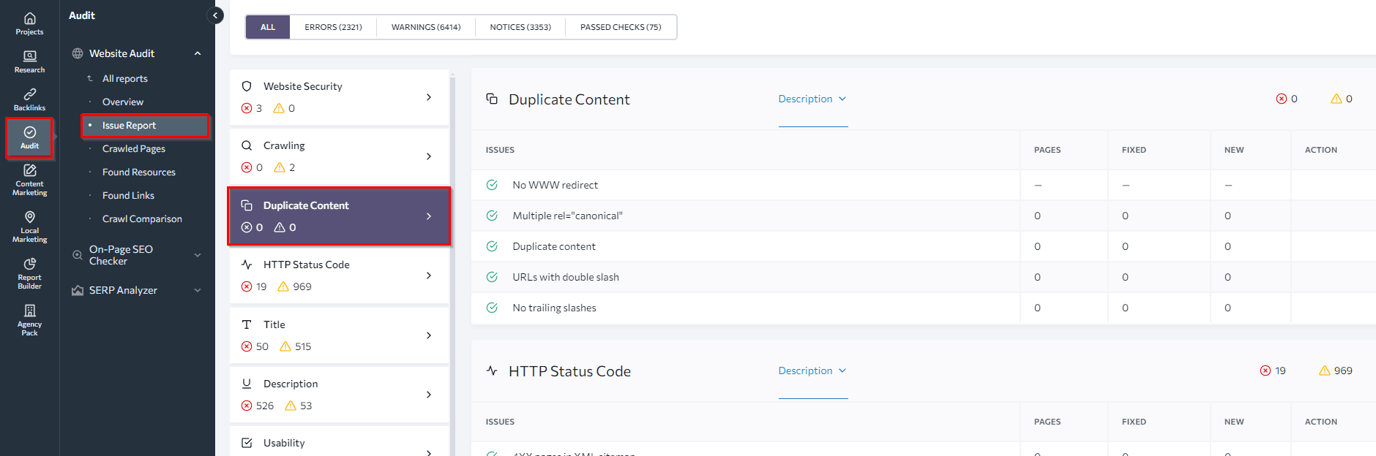Expand the SERP Analyzer section
1376x456 pixels.
(x=198, y=290)
